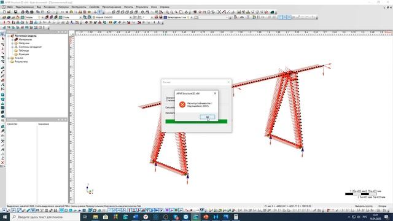Click Выбрать группу in the status bar
The image size is (393, 221).
pyautogui.click(x=364, y=206)
